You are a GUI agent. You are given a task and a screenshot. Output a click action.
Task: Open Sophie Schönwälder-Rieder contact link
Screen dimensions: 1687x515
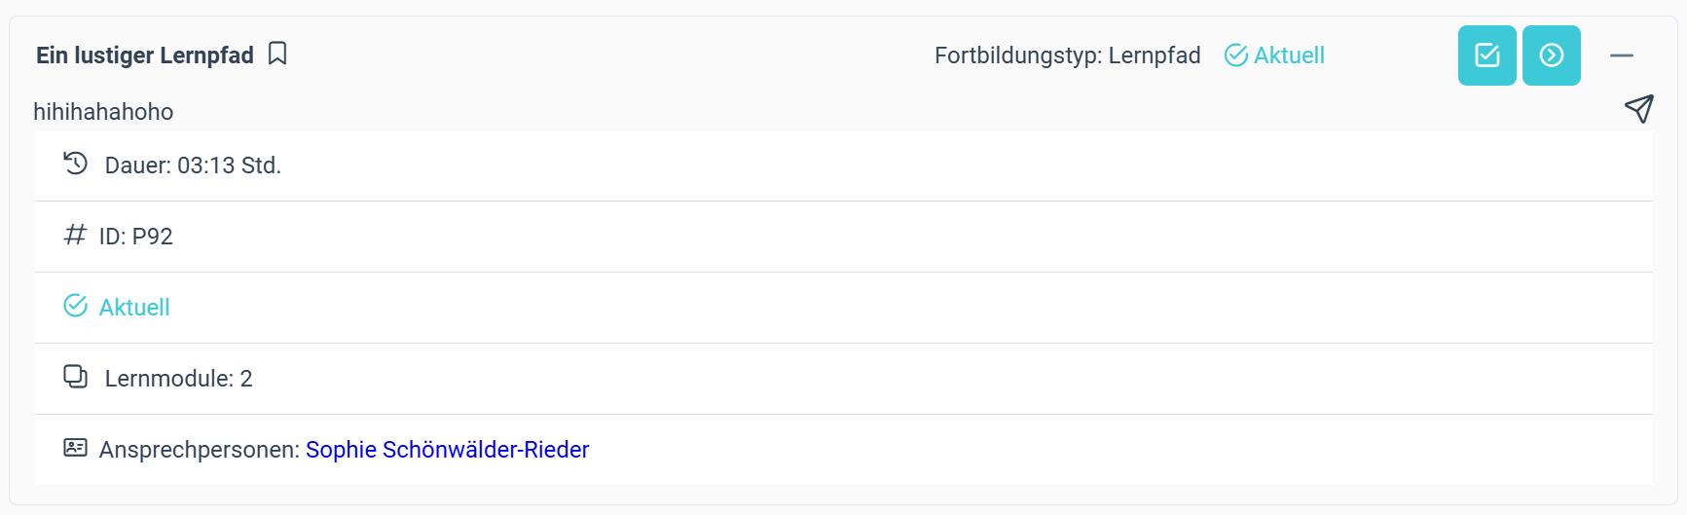448,450
